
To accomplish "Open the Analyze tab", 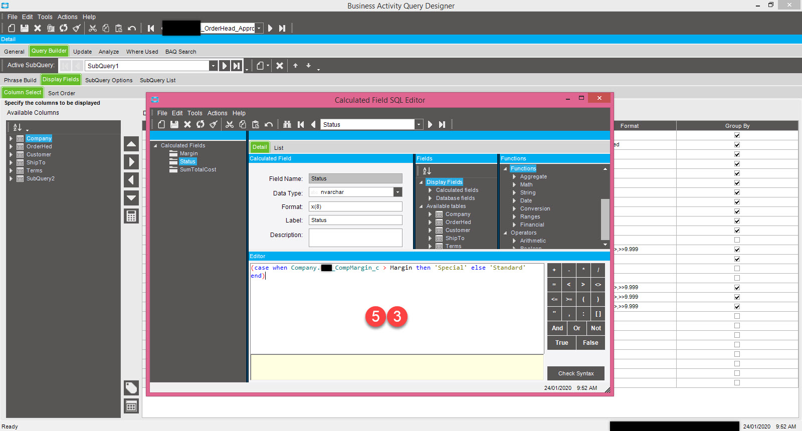I will coord(109,52).
